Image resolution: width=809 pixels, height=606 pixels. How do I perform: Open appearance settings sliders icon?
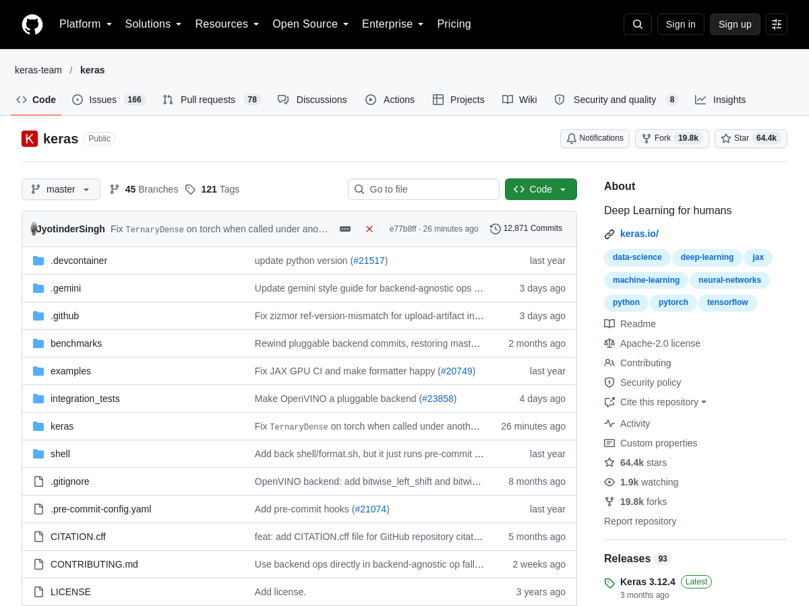(777, 24)
